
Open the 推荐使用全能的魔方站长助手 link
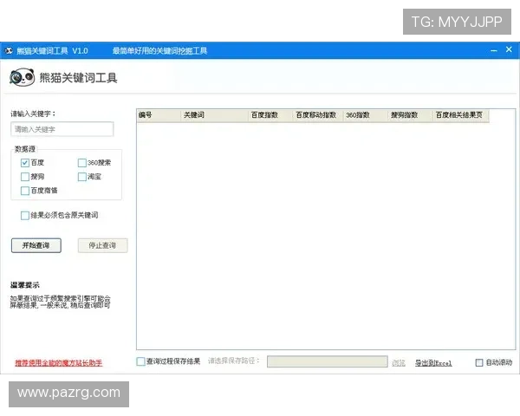(x=58, y=363)
